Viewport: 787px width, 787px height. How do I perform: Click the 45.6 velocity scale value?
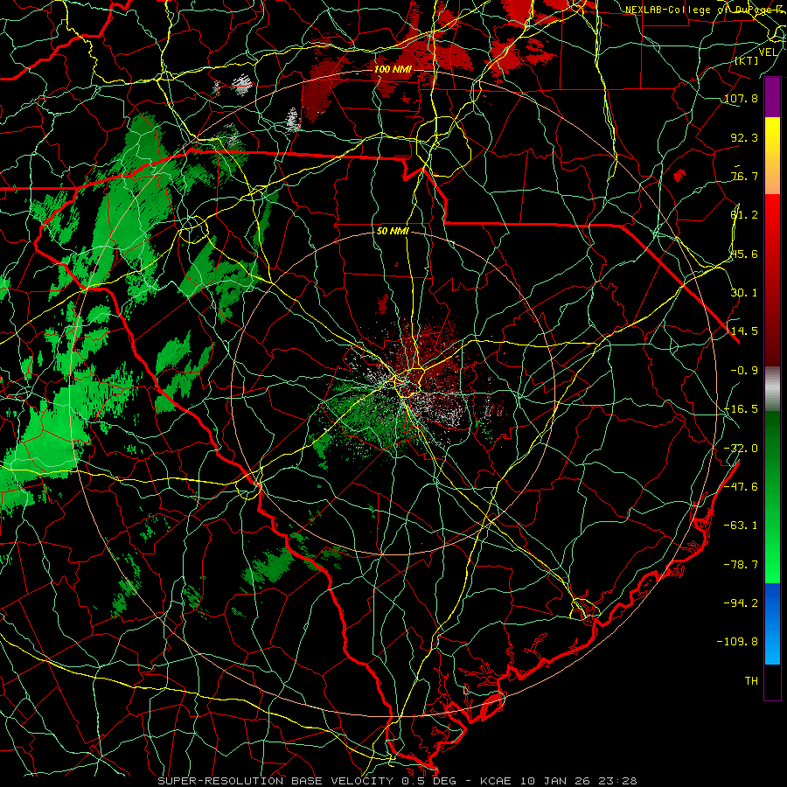744,254
